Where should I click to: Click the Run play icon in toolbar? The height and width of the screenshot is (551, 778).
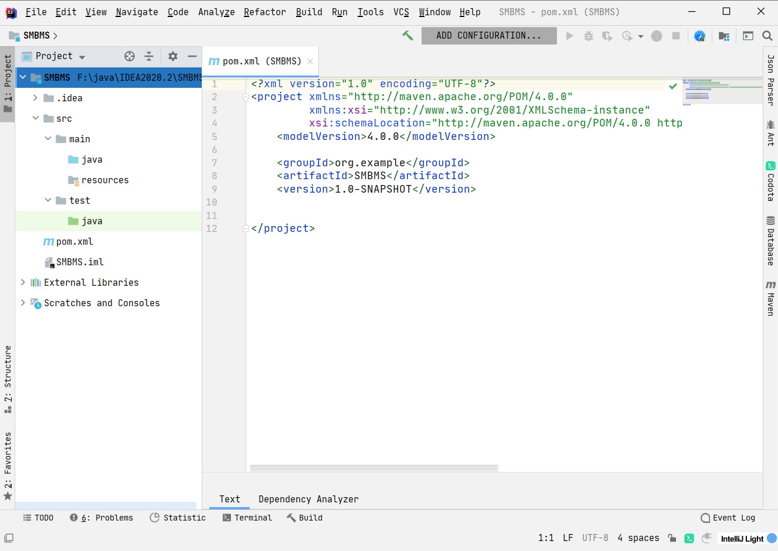pos(569,36)
